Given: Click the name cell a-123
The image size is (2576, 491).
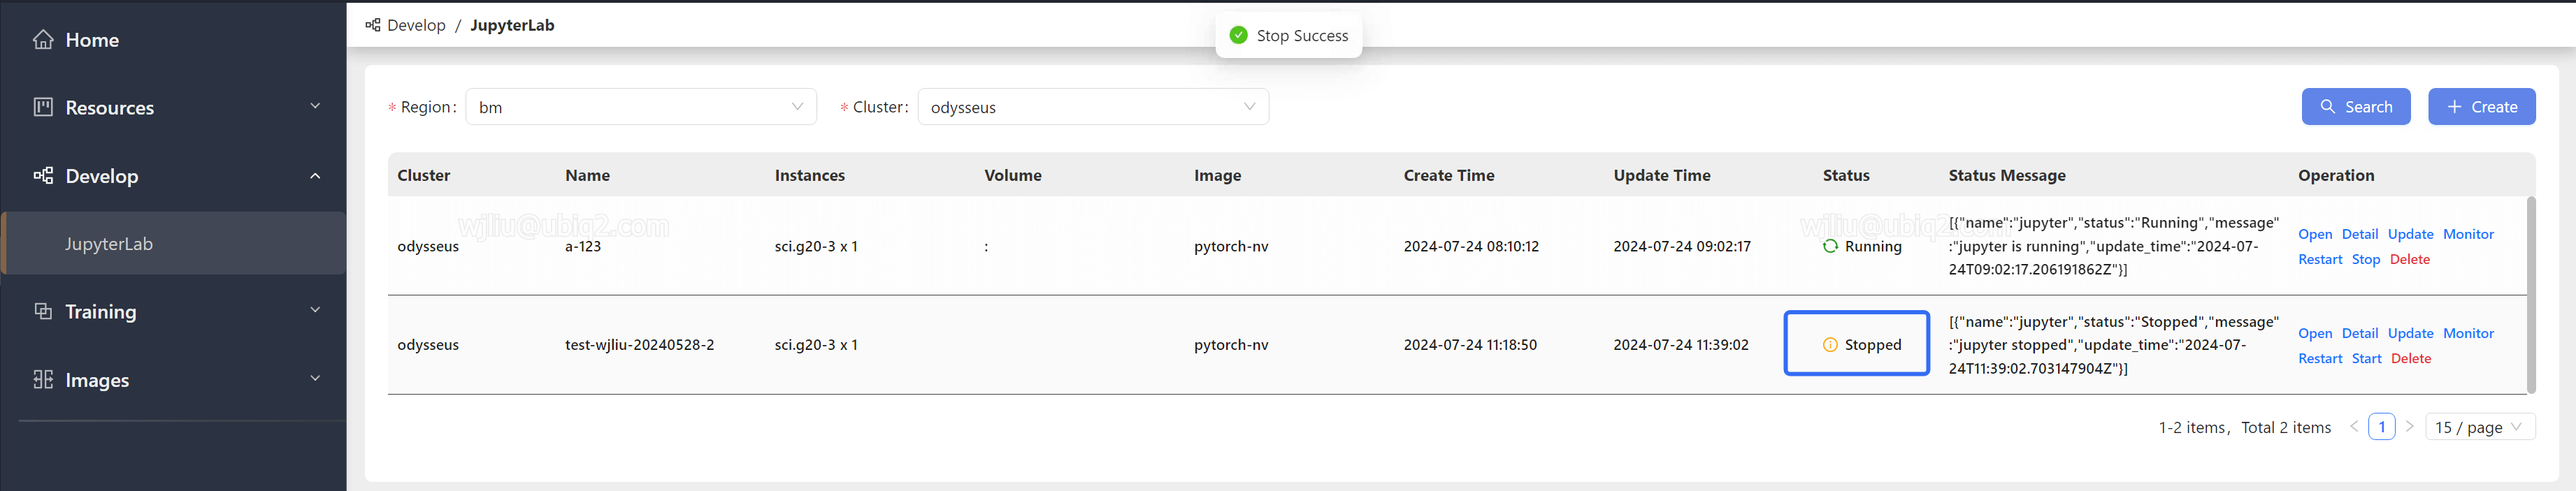Looking at the screenshot, I should click(583, 246).
